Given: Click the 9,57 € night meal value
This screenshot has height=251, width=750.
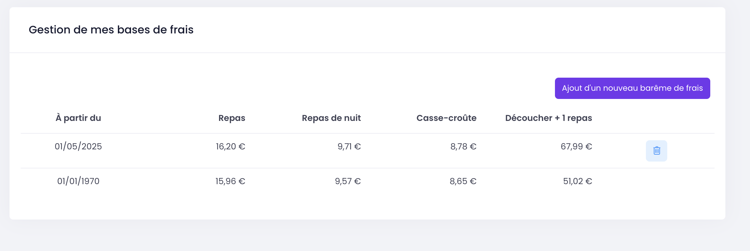Looking at the screenshot, I should point(348,181).
